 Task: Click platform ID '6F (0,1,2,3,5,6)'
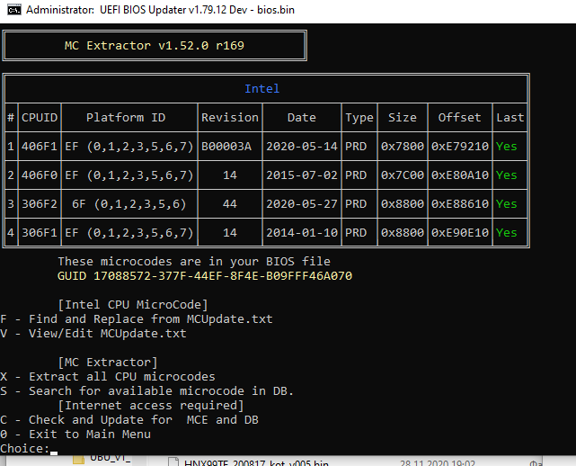pos(129,204)
